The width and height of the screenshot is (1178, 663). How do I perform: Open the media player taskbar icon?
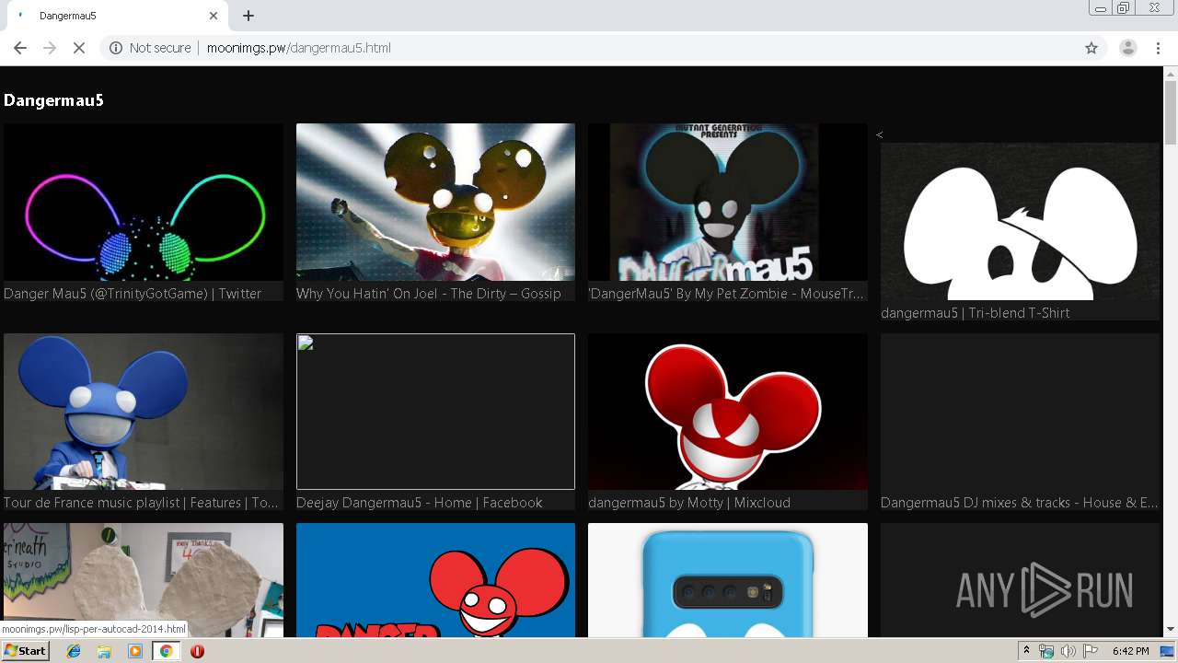(135, 651)
